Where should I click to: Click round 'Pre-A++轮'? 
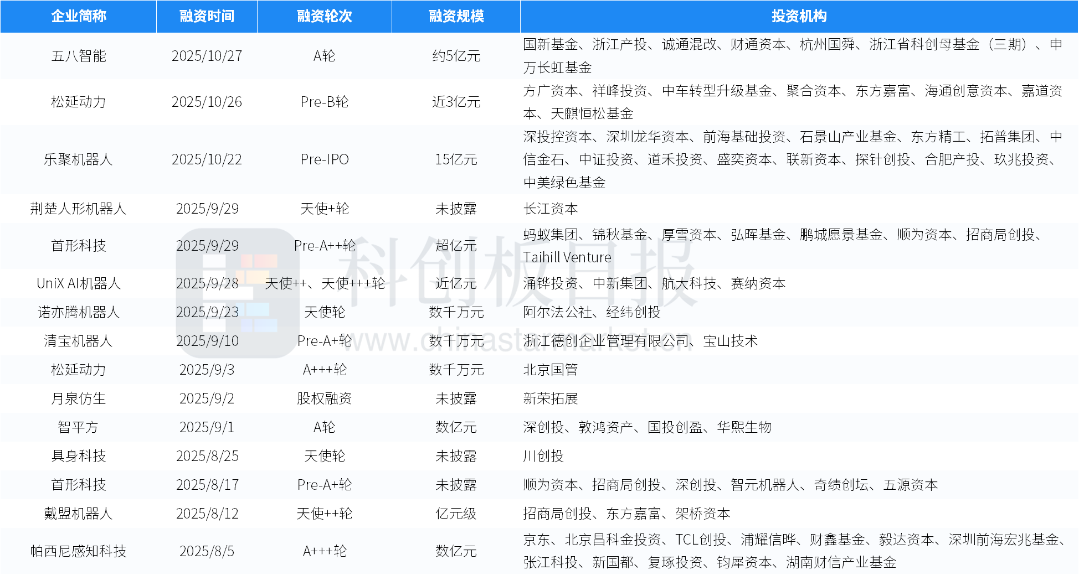[x=325, y=246]
